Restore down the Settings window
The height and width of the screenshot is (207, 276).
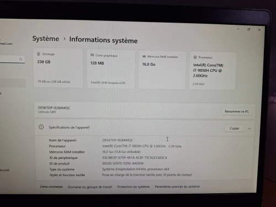[249, 29]
